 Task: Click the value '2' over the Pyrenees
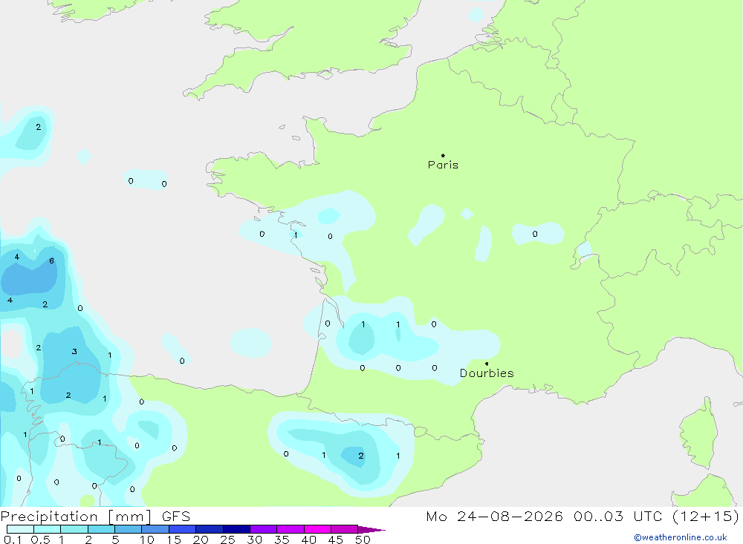point(361,456)
